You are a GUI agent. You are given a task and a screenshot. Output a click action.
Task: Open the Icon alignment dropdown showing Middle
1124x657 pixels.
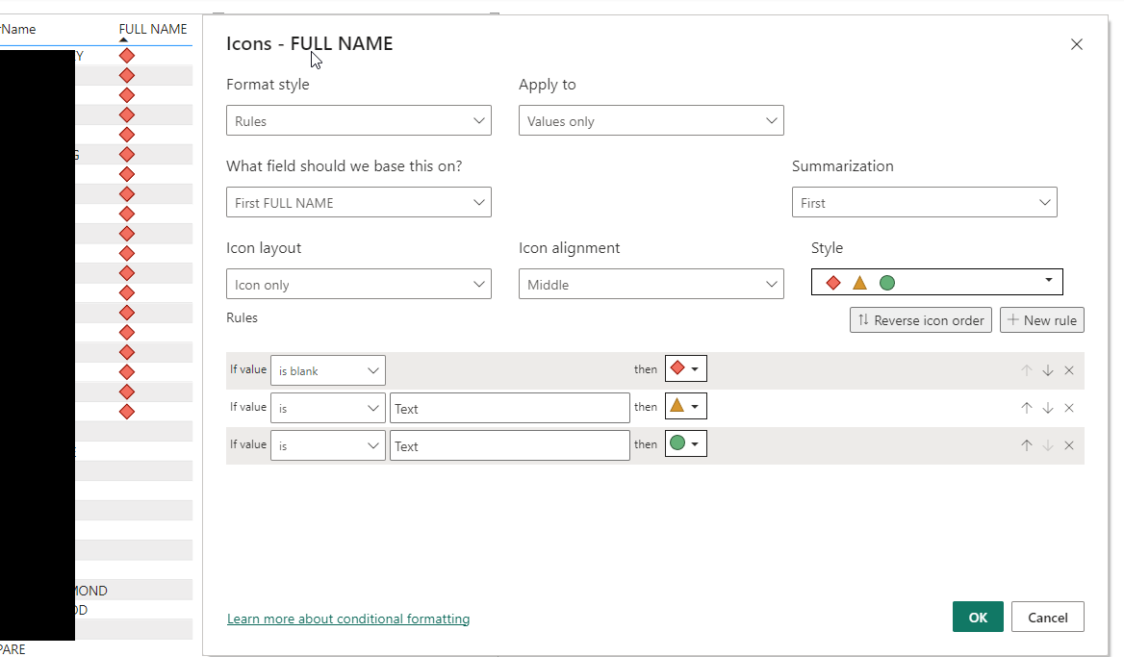tap(651, 284)
